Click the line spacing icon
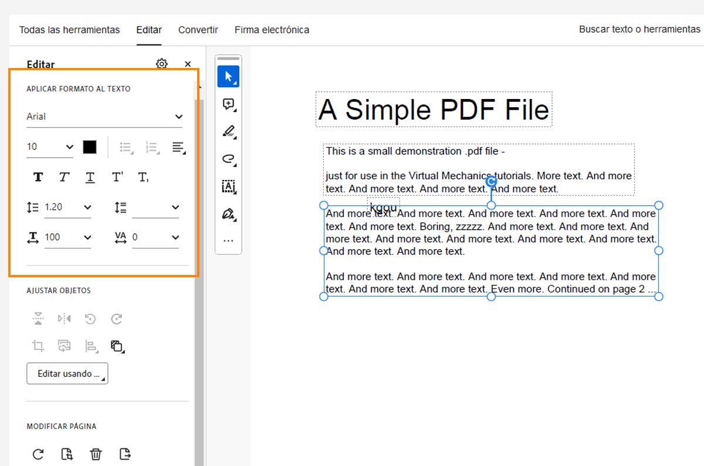 (x=33, y=207)
